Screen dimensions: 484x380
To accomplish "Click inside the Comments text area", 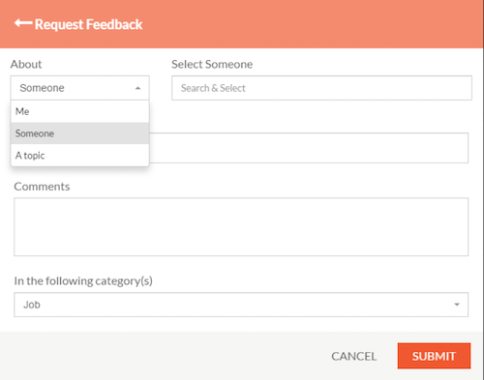I will [x=241, y=227].
